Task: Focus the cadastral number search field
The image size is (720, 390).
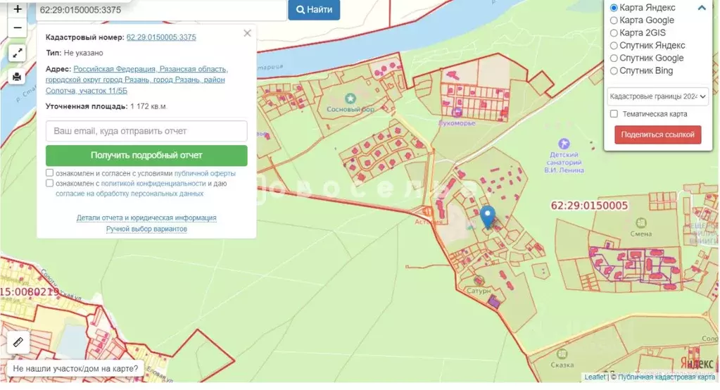Action: click(x=161, y=10)
